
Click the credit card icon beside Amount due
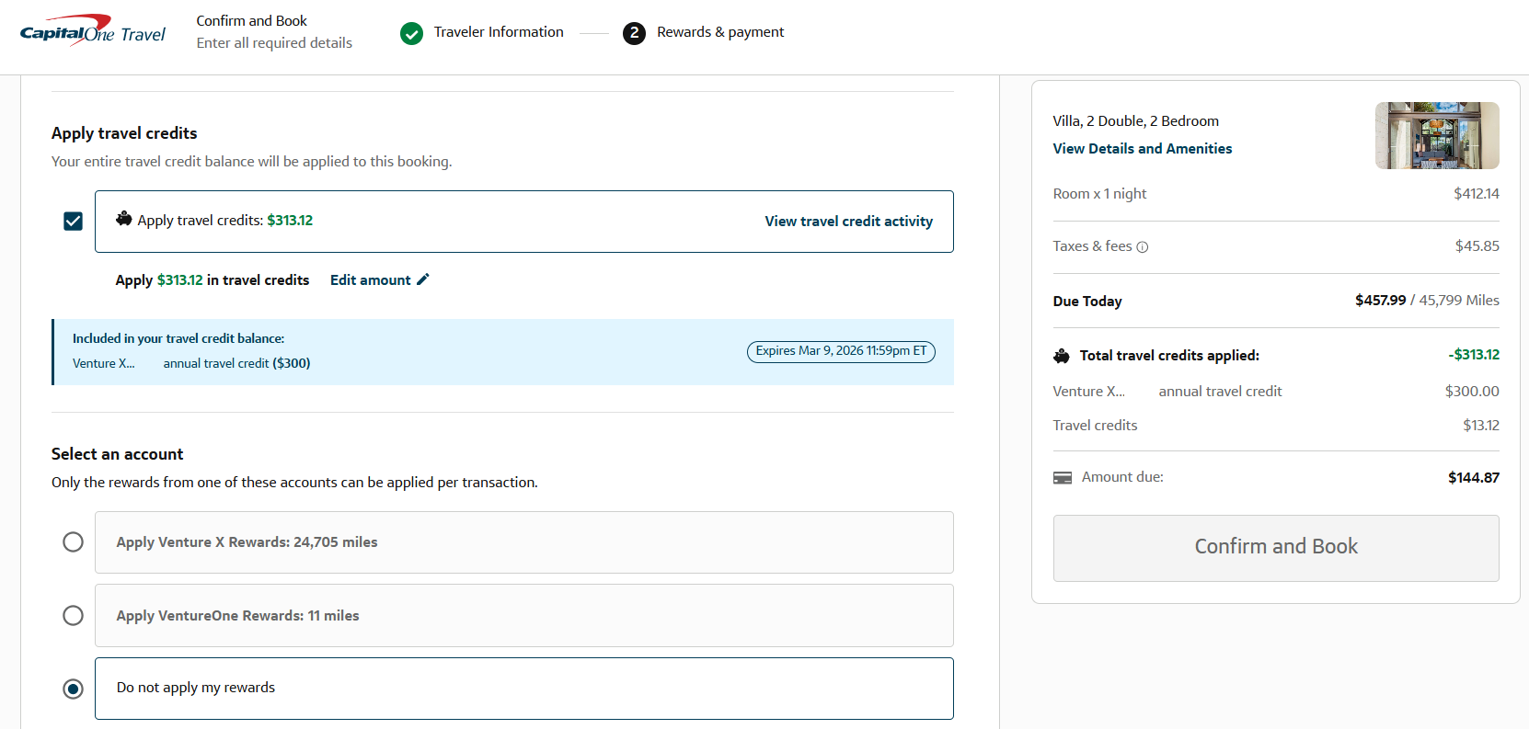pyautogui.click(x=1063, y=478)
